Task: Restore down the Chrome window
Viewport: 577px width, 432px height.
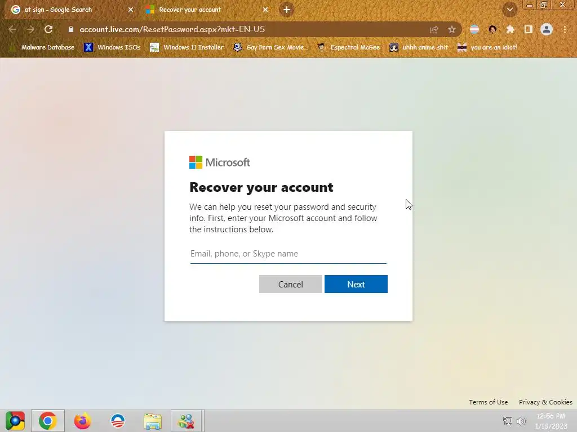Action: [x=544, y=5]
